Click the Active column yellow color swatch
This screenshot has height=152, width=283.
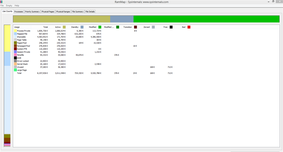click(64, 27)
